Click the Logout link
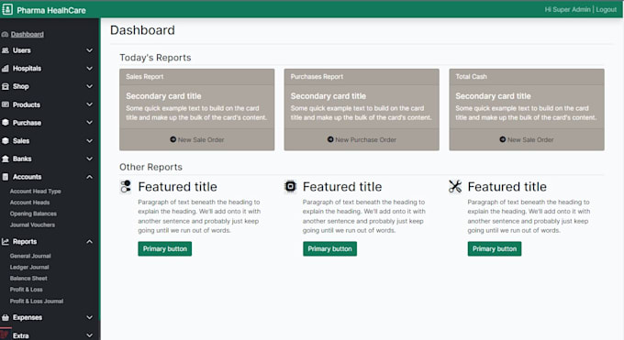Screen dimensions: 624x340 pos(606,9)
